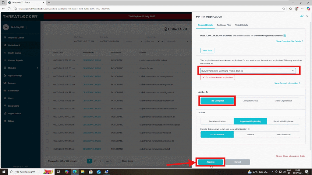
Task: Choose This Computer under Applies To
Action: 217,101
